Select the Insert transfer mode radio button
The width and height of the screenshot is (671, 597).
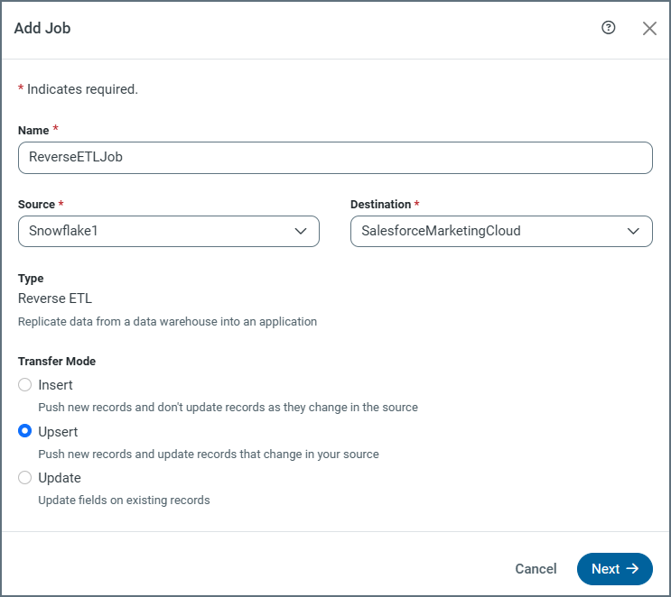(x=25, y=385)
